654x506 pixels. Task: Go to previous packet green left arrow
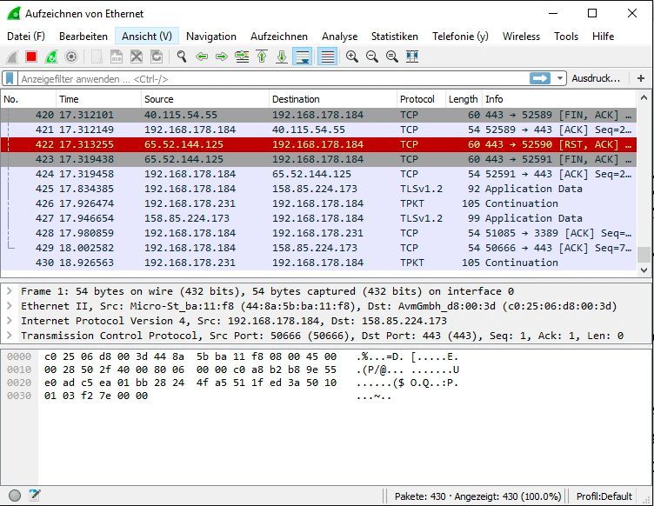click(x=202, y=57)
